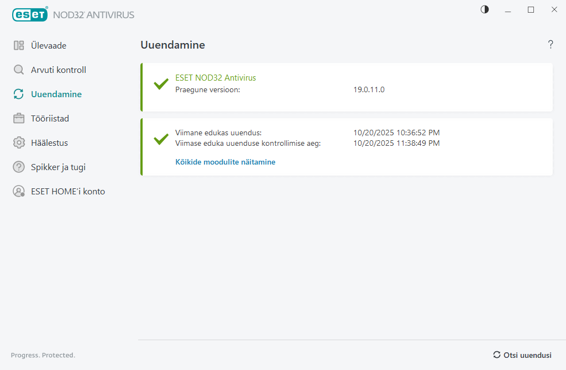
Task: Click the ESET logo in title bar
Action: 30,15
